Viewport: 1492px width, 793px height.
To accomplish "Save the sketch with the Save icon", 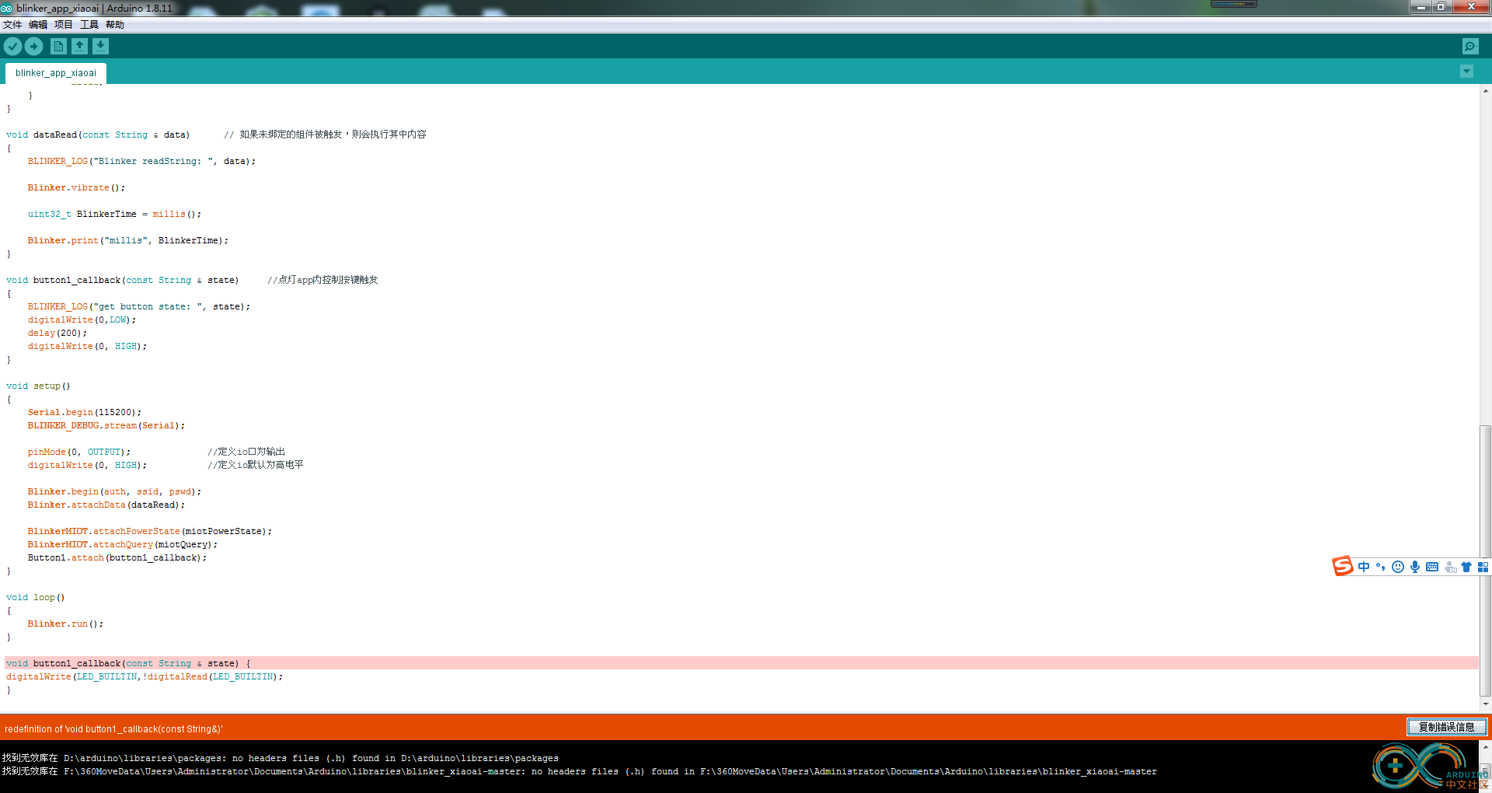I will coord(100,47).
